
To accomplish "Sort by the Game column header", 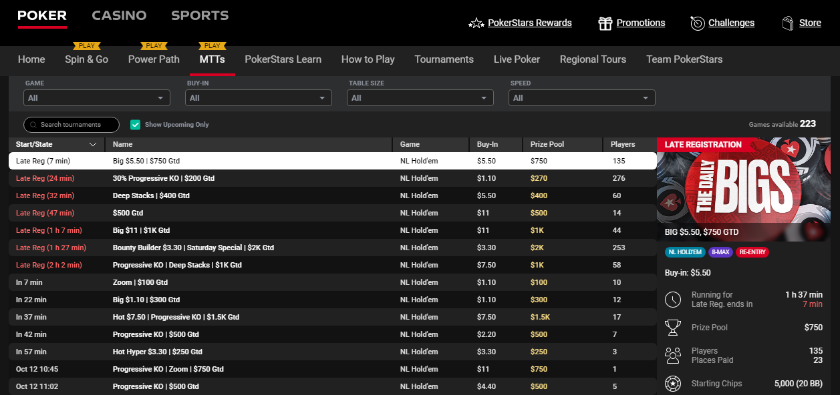I will pyautogui.click(x=431, y=144).
